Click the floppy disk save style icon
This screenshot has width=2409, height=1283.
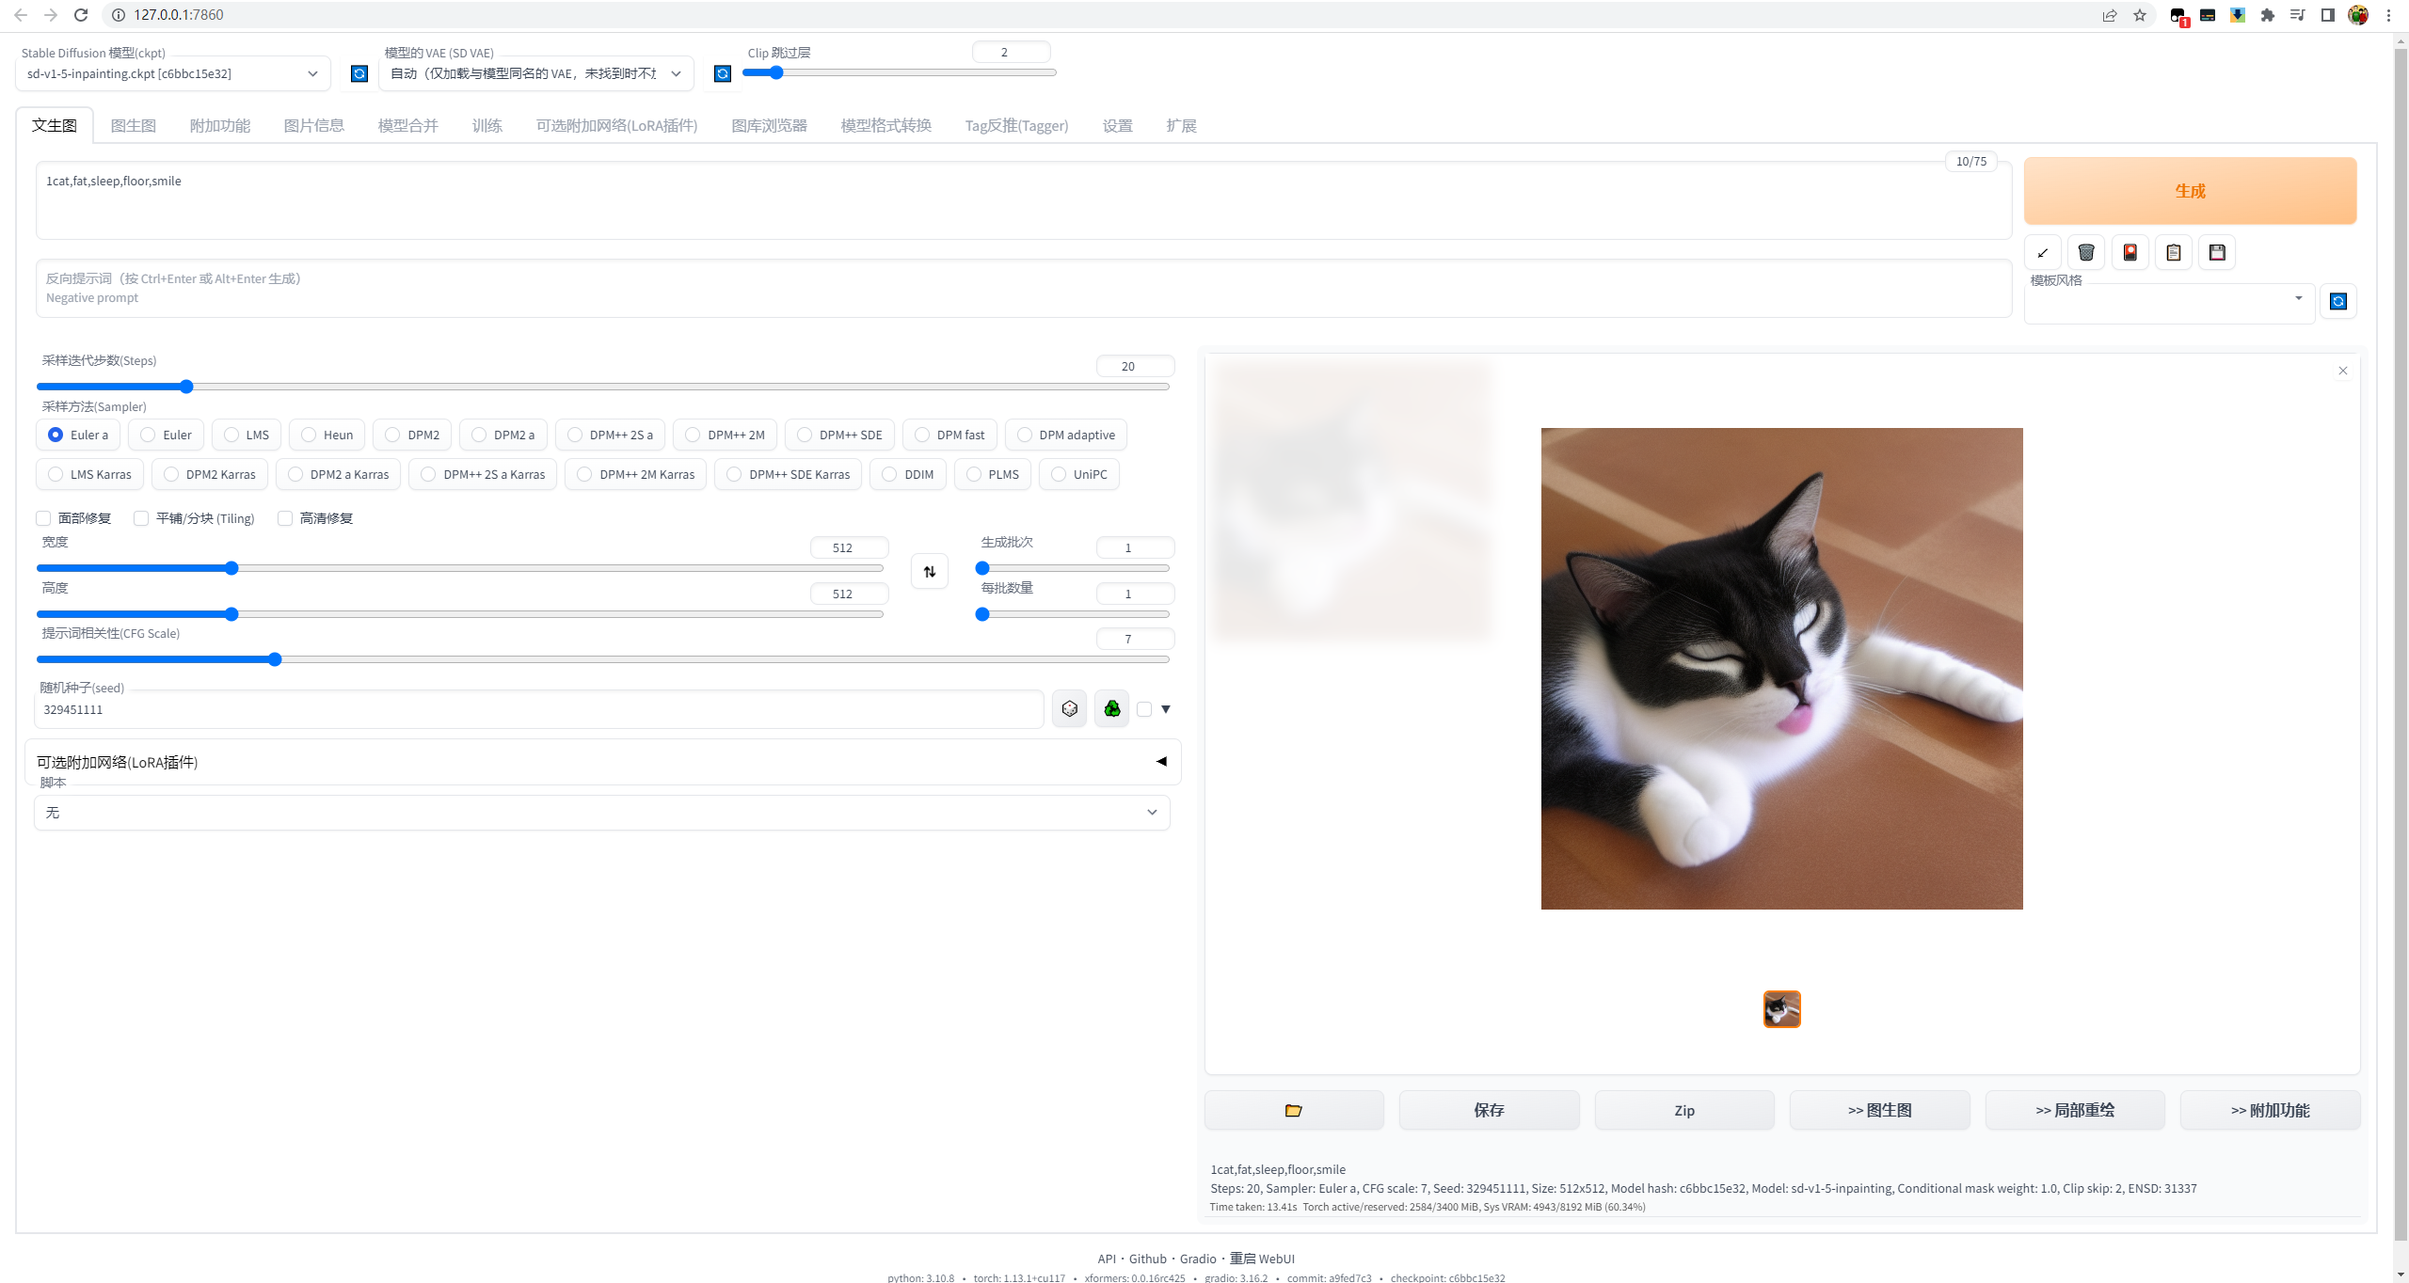[2217, 252]
